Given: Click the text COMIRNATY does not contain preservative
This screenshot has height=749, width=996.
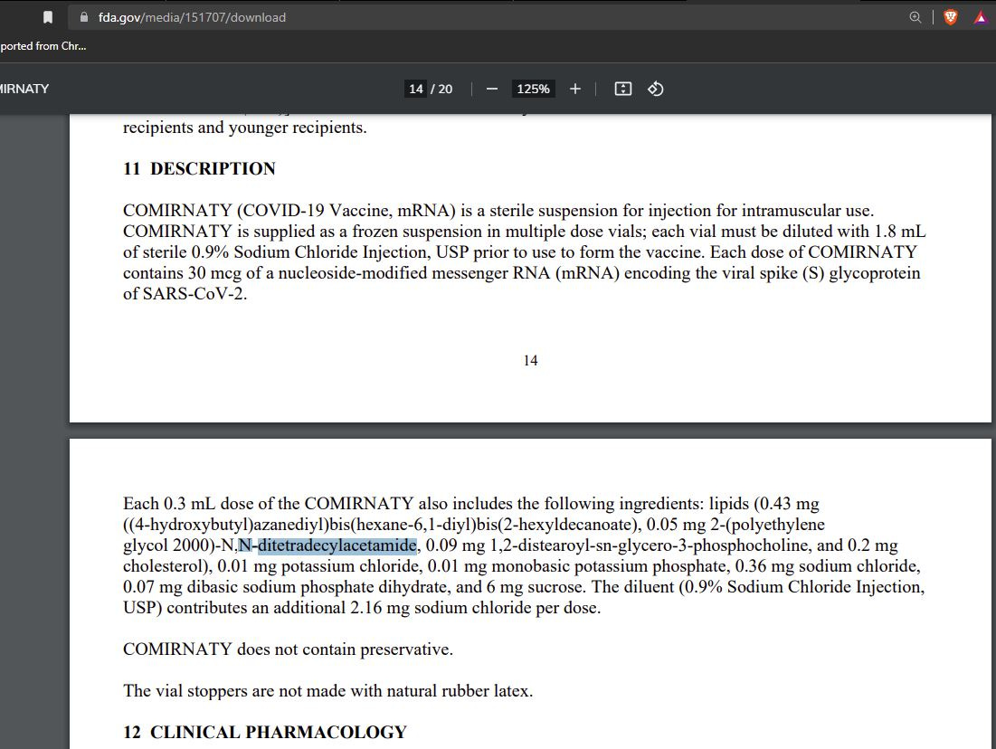Looking at the screenshot, I should click(288, 649).
